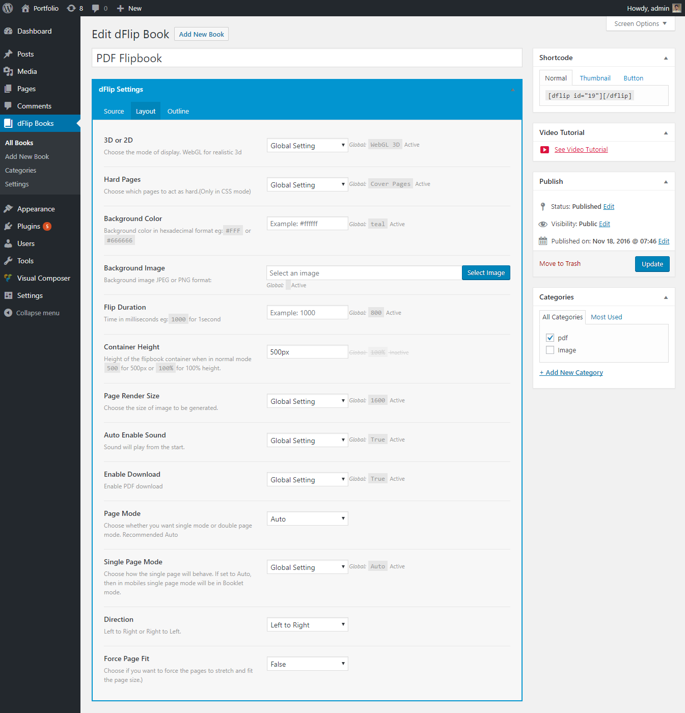The width and height of the screenshot is (685, 713).
Task: Check the Image category checkbox
Action: 550,350
